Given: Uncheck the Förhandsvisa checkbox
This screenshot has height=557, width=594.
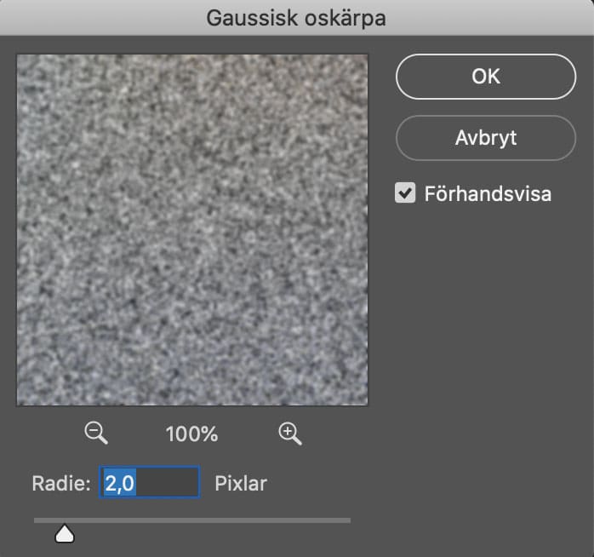Looking at the screenshot, I should 405,193.
